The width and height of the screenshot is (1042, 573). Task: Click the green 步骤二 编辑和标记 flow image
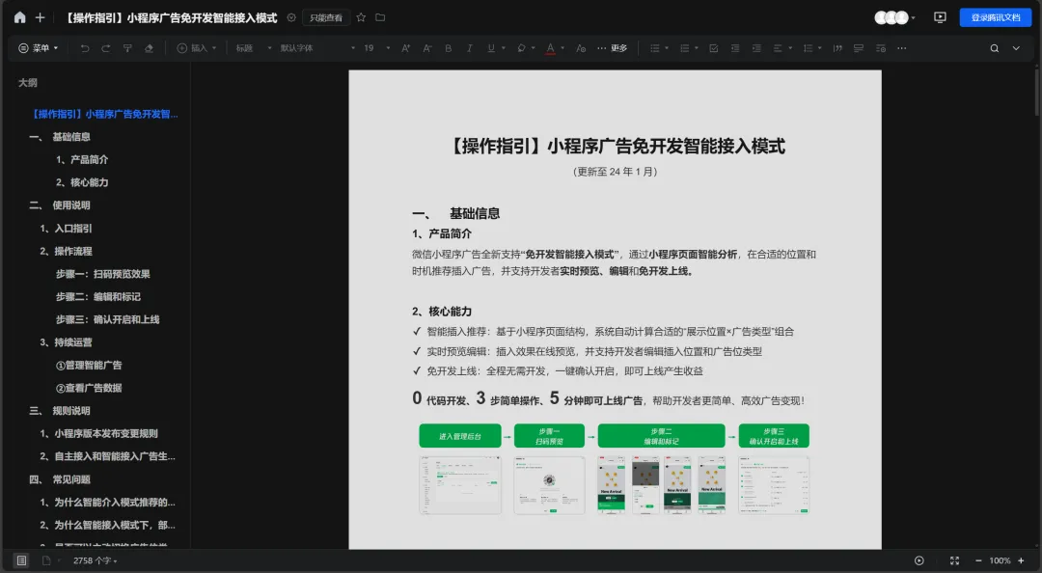tap(661, 436)
